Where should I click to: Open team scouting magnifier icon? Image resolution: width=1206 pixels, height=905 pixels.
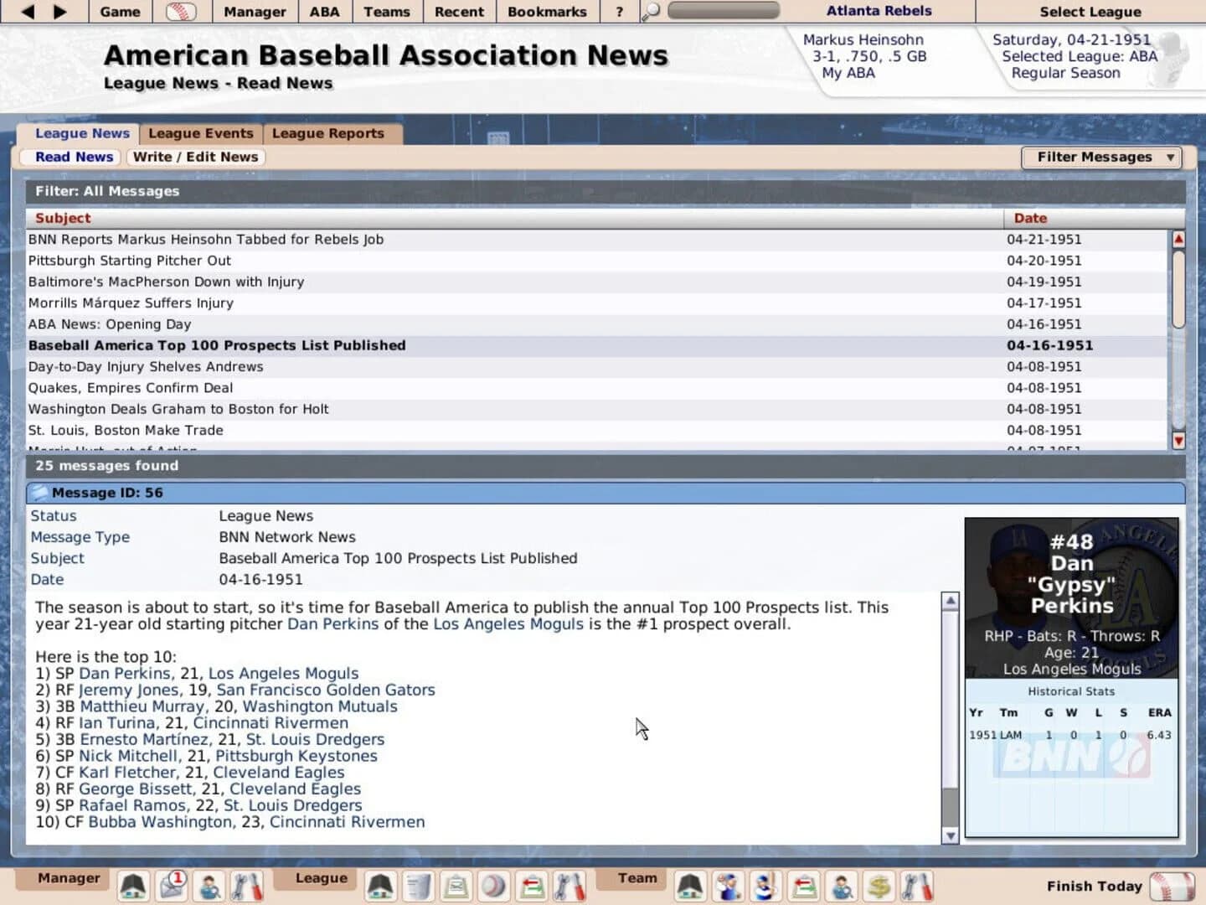(x=840, y=886)
